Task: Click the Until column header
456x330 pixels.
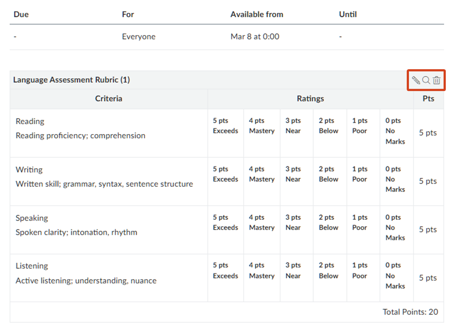Action: pyautogui.click(x=348, y=15)
